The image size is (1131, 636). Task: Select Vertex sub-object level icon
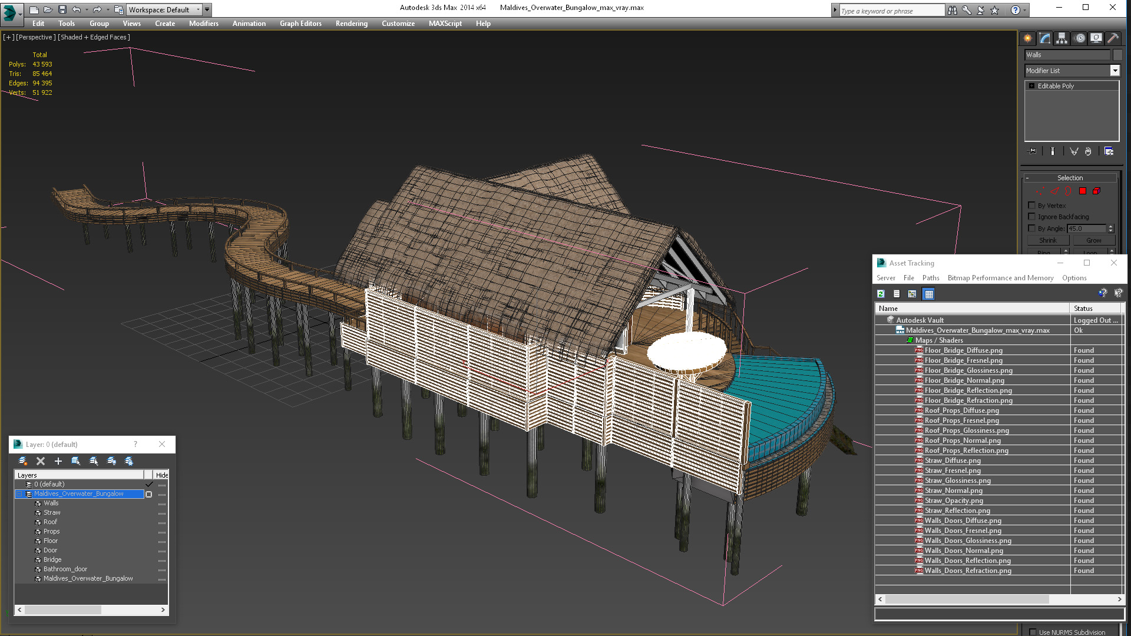[1040, 191]
